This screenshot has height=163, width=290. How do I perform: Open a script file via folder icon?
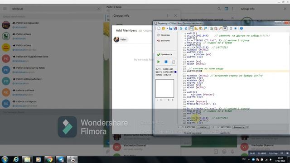coord(164,29)
